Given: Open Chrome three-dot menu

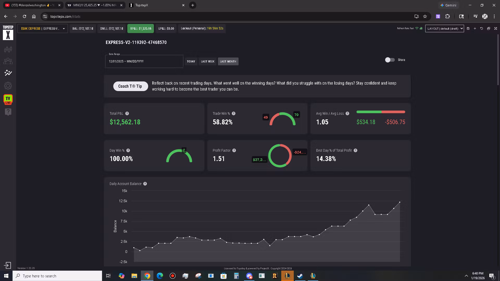Looking at the screenshot, I should coord(494,16).
